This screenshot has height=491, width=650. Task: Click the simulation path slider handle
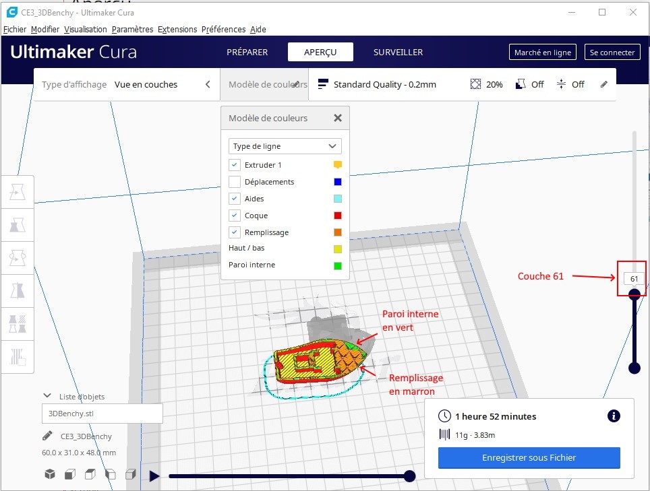409,476
